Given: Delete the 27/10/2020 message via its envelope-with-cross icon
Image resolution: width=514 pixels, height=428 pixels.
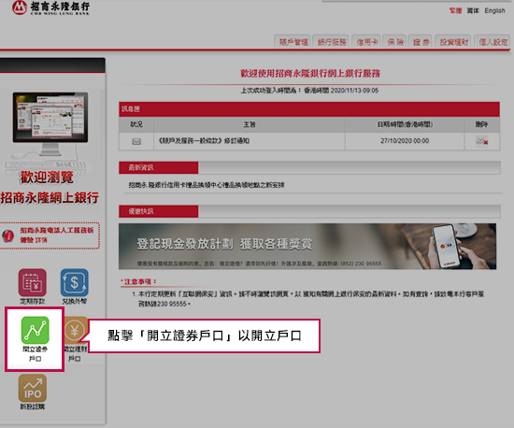Looking at the screenshot, I should [x=482, y=141].
